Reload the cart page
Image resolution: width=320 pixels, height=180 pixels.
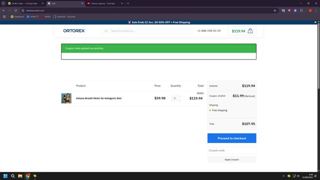click(15, 10)
